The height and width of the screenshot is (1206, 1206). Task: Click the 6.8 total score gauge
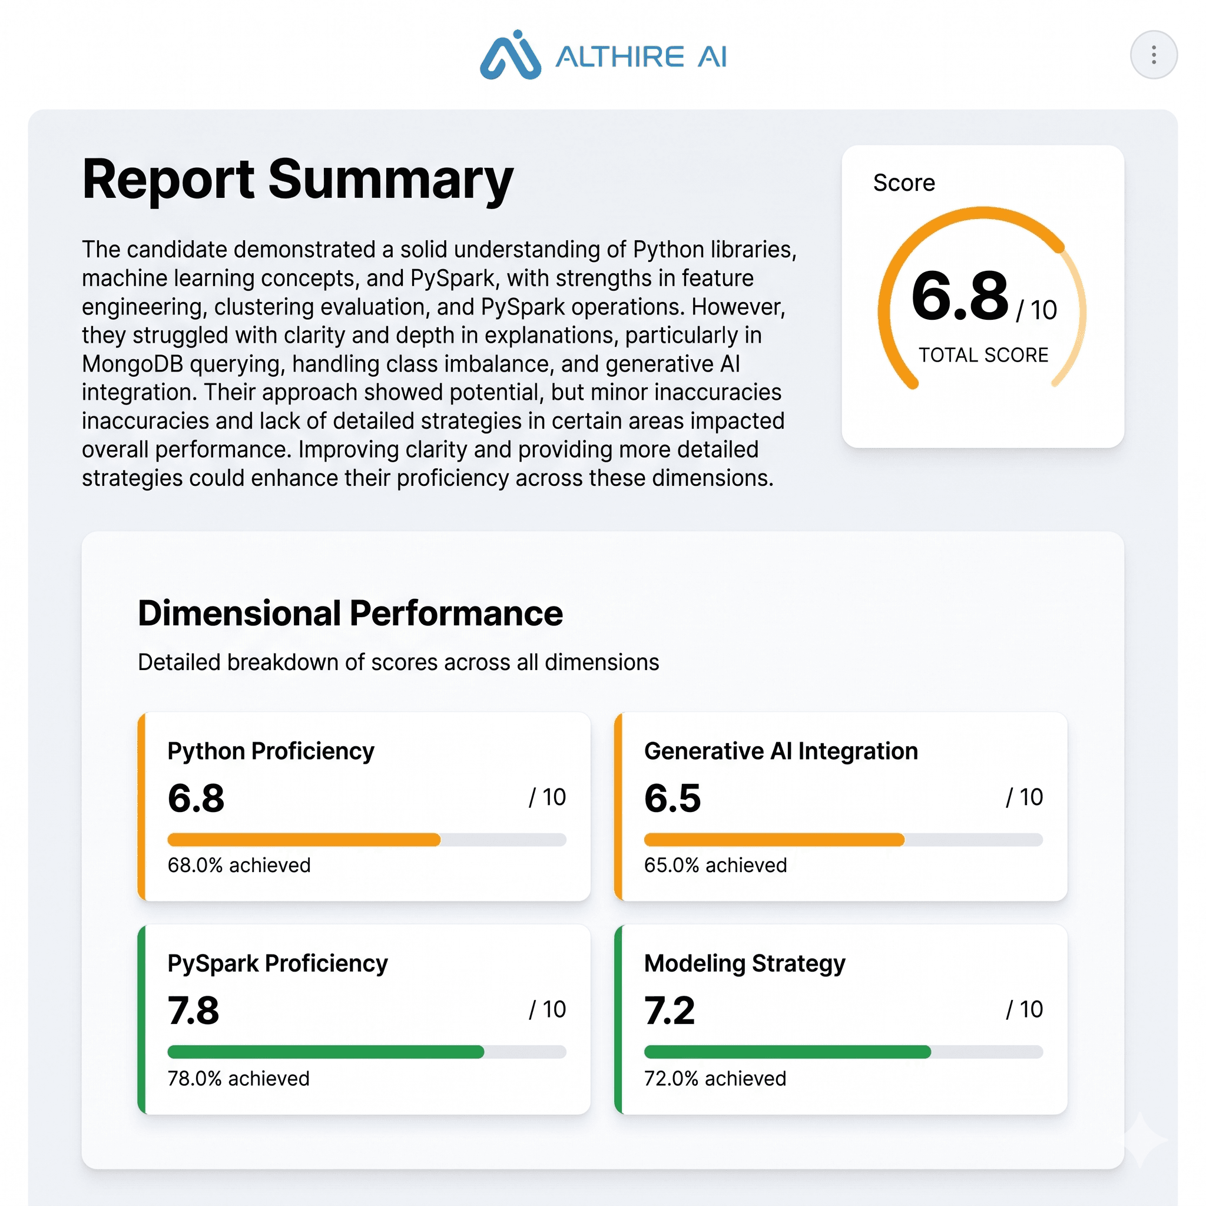pos(983,299)
